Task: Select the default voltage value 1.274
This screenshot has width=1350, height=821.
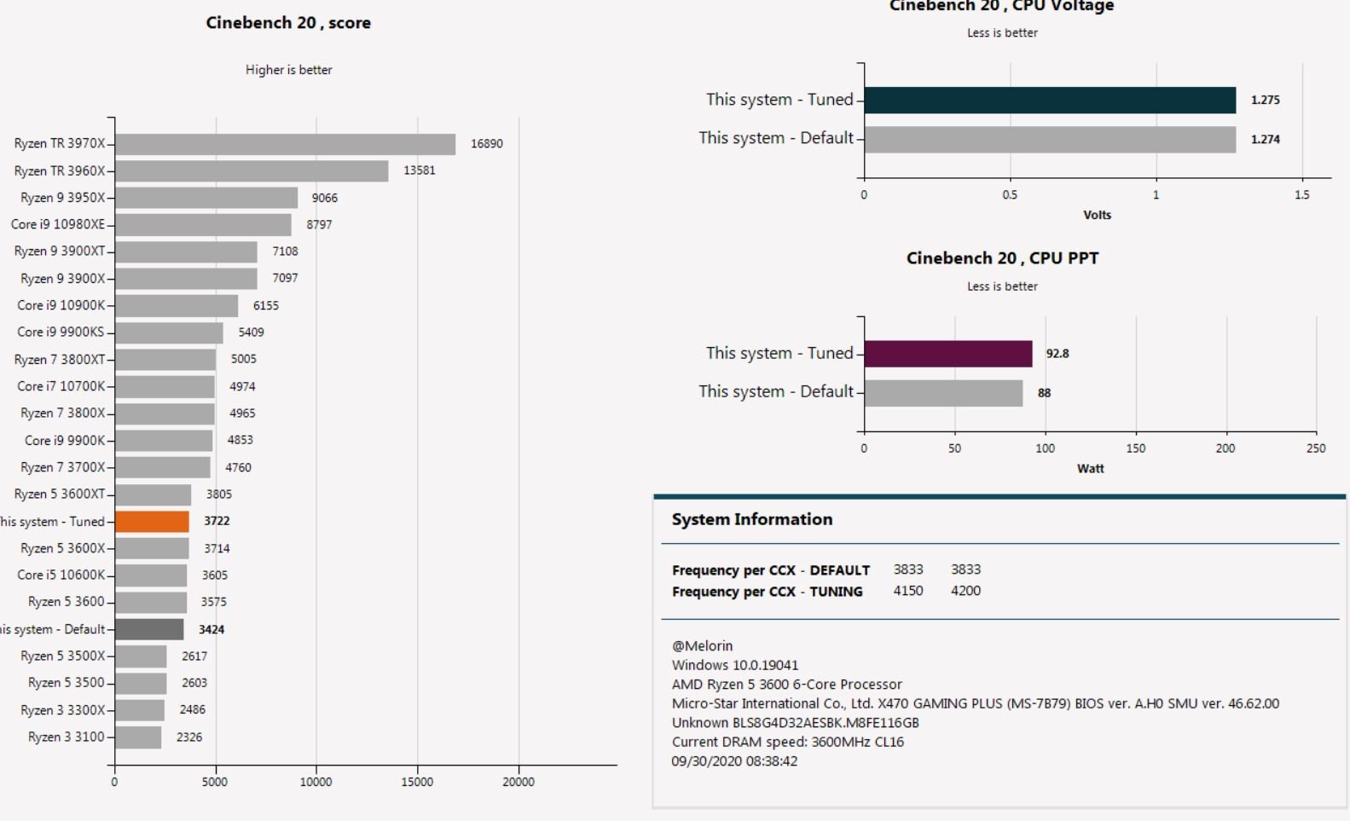Action: click(x=1266, y=140)
